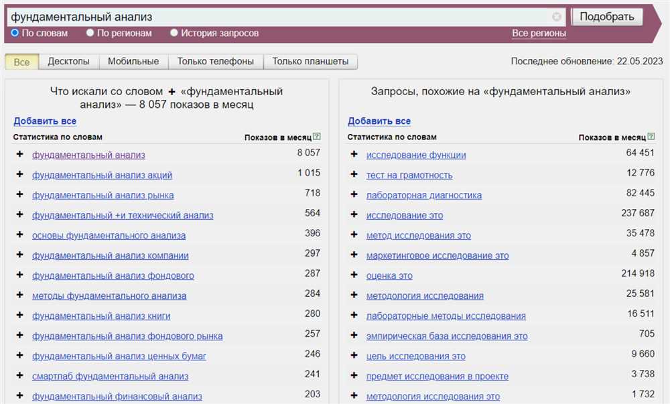Click plus beside 'лабораторные методы исследования'
Screen dimensions: 670x404
point(354,315)
